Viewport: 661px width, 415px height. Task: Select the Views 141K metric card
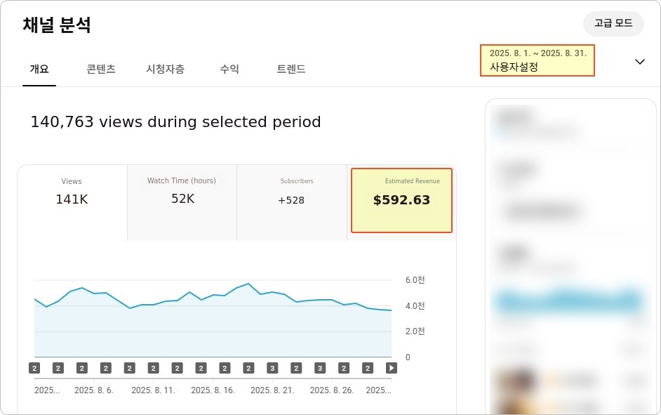72,202
